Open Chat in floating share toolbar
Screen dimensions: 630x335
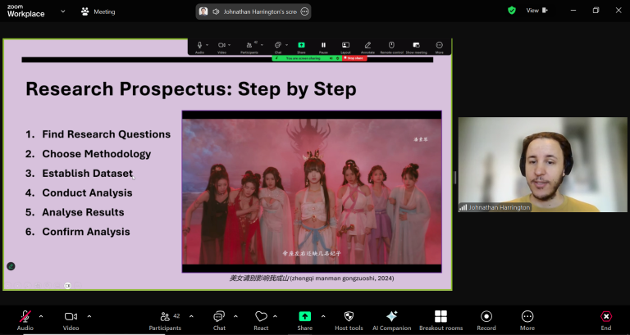pos(277,47)
